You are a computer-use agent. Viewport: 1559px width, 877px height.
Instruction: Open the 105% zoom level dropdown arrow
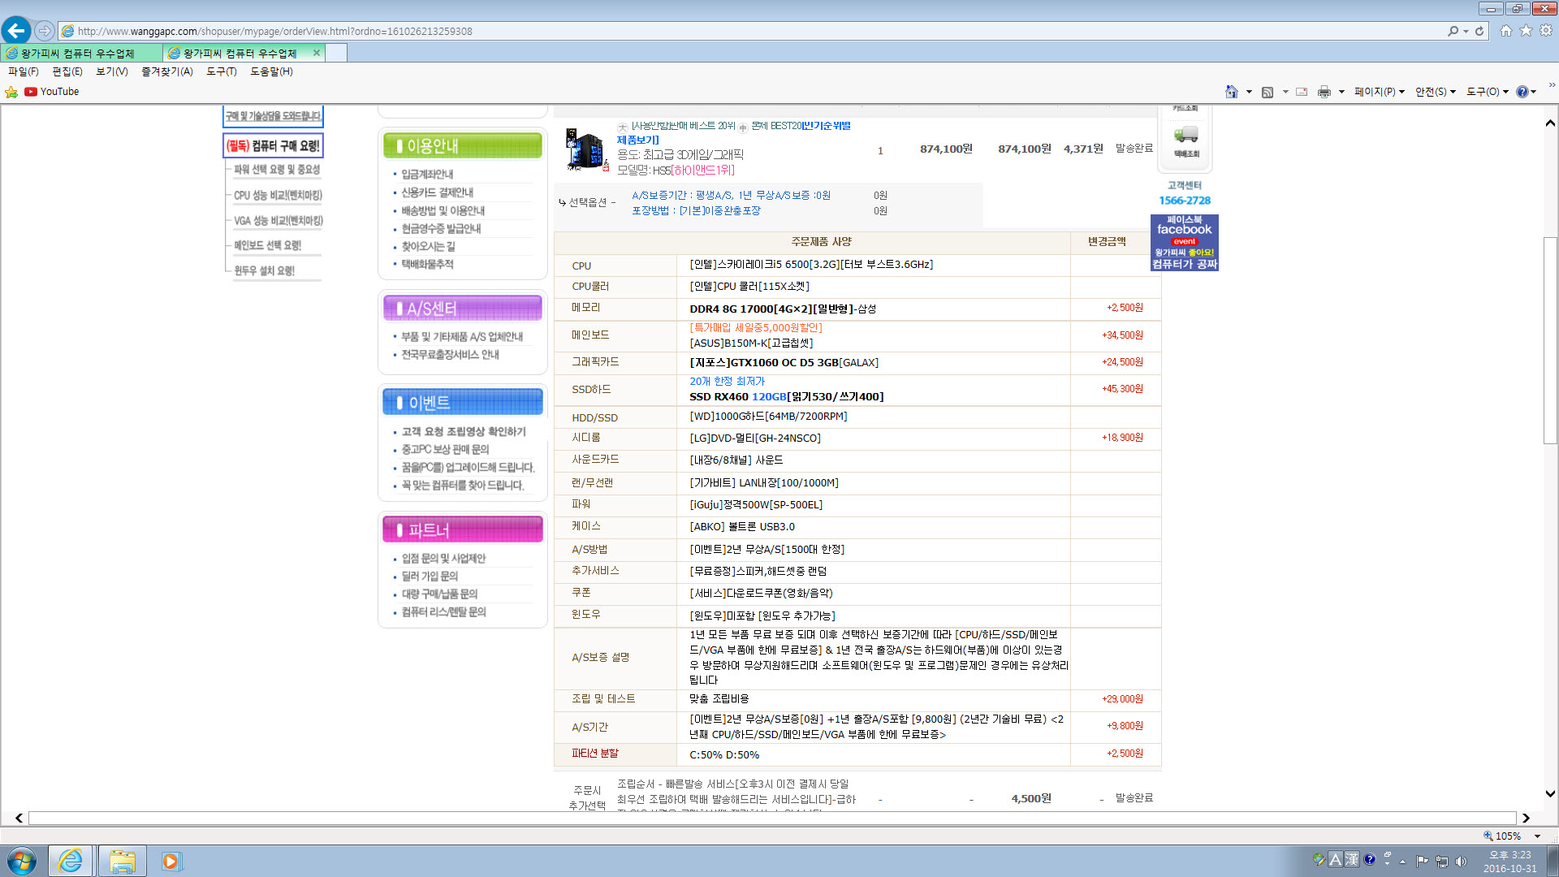pyautogui.click(x=1537, y=836)
